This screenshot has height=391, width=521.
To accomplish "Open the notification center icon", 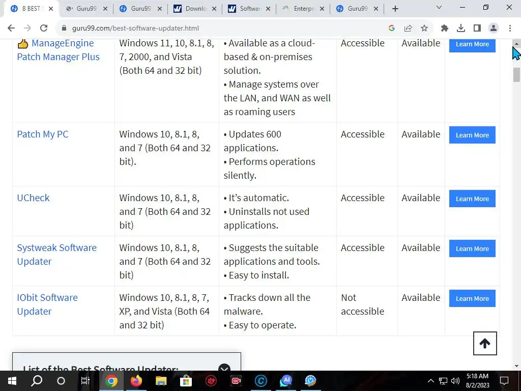I will click(x=504, y=381).
